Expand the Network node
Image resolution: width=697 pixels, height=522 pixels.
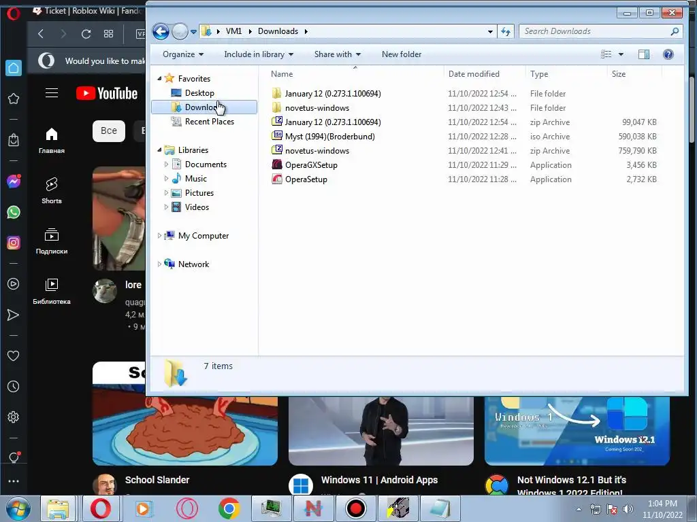coord(159,264)
